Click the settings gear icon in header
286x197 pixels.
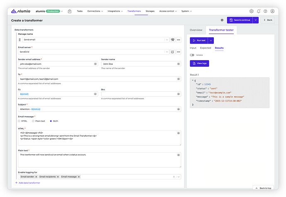point(251,11)
